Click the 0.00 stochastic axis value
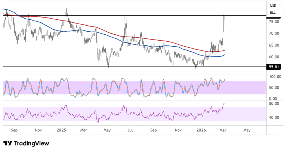Image resolution: width=287 pixels, height=152 pixels. coord(273,99)
